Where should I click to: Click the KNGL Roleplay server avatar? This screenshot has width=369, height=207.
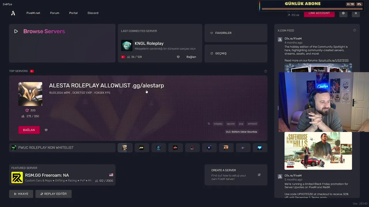[x=127, y=45]
